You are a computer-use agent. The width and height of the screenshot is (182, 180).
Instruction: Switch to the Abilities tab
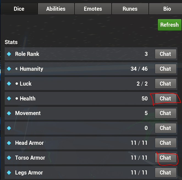click(x=56, y=9)
